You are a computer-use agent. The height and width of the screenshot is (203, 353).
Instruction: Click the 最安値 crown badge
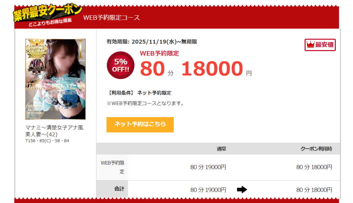click(x=320, y=45)
